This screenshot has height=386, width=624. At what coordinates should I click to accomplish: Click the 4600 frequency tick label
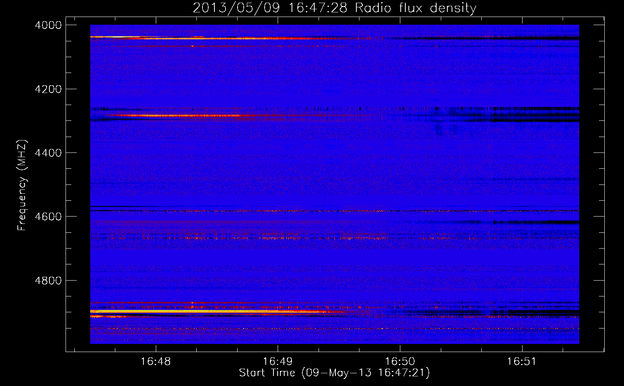48,217
